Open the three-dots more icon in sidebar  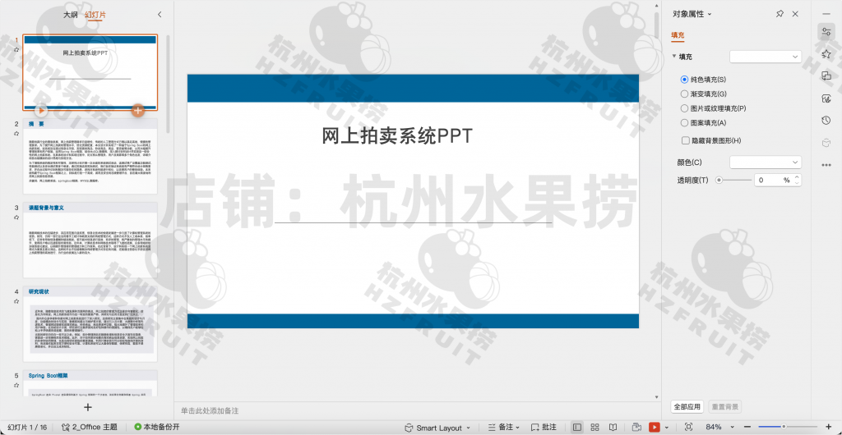(x=826, y=165)
